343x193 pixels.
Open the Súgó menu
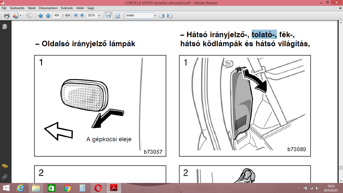pos(91,8)
